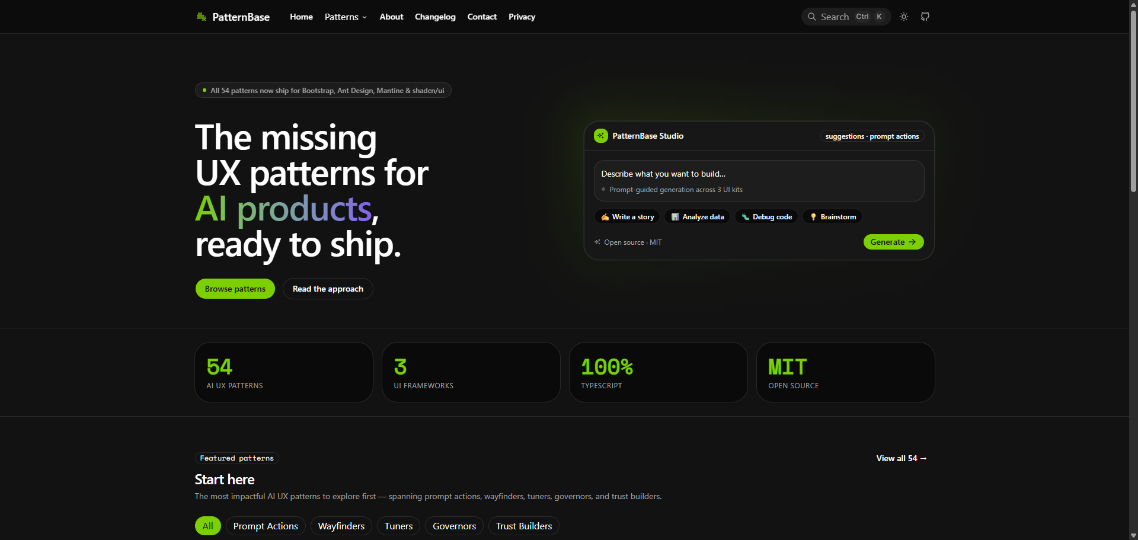
Task: Select the Debug code suggestion chip
Action: [x=766, y=217]
